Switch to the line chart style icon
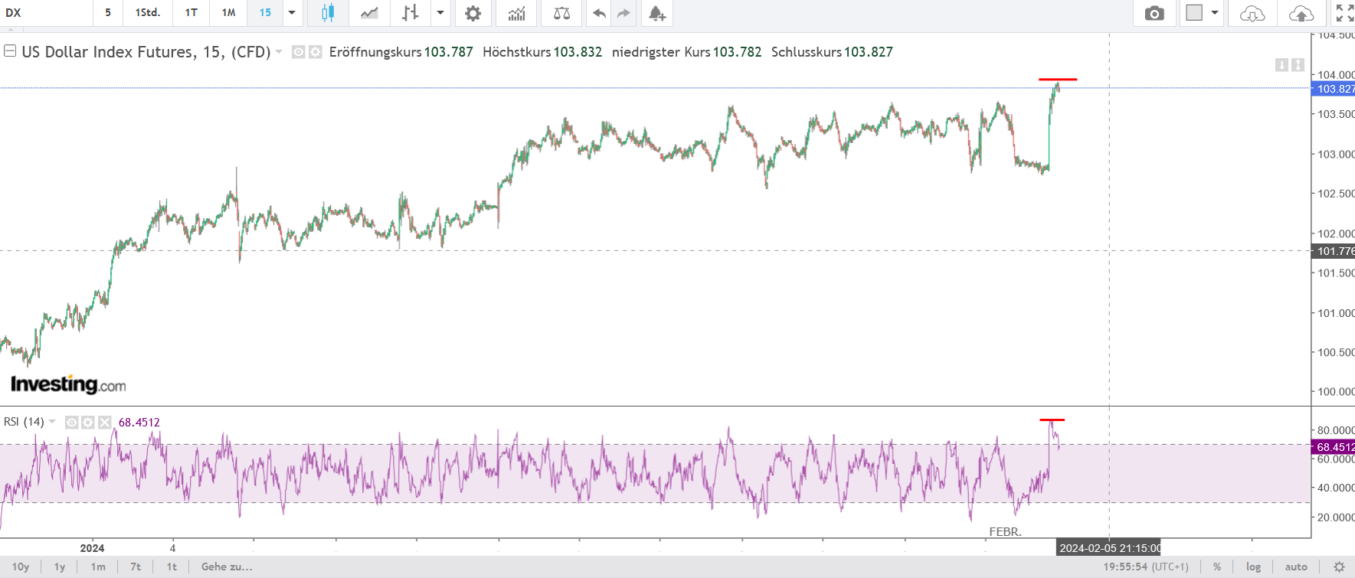The width and height of the screenshot is (1355, 578). (369, 13)
